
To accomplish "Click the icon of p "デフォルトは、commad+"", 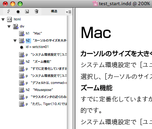I will pos(22,83).
